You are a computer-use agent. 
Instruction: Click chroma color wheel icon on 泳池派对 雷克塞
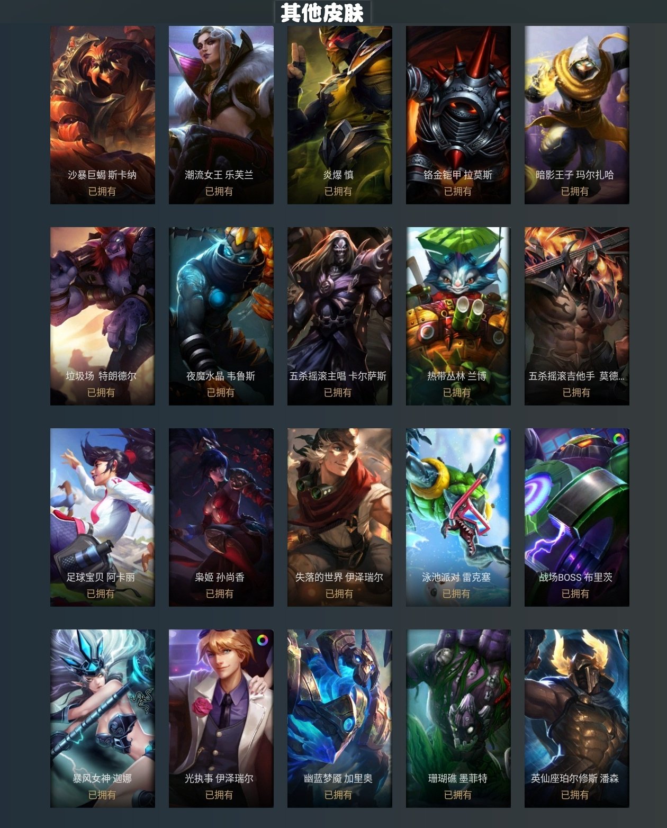pyautogui.click(x=499, y=439)
